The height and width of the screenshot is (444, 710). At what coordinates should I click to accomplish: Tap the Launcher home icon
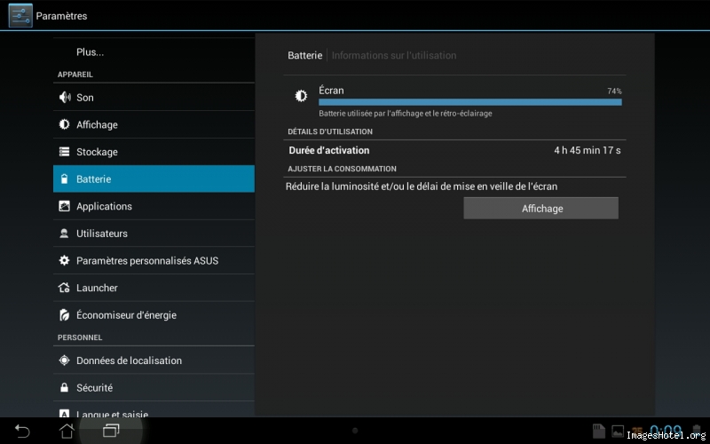point(64,288)
